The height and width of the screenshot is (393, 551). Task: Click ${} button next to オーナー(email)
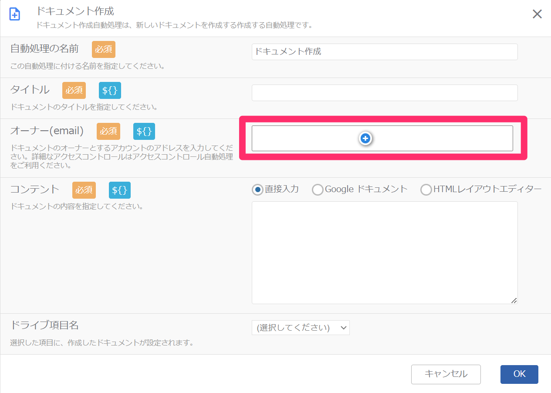pos(144,131)
